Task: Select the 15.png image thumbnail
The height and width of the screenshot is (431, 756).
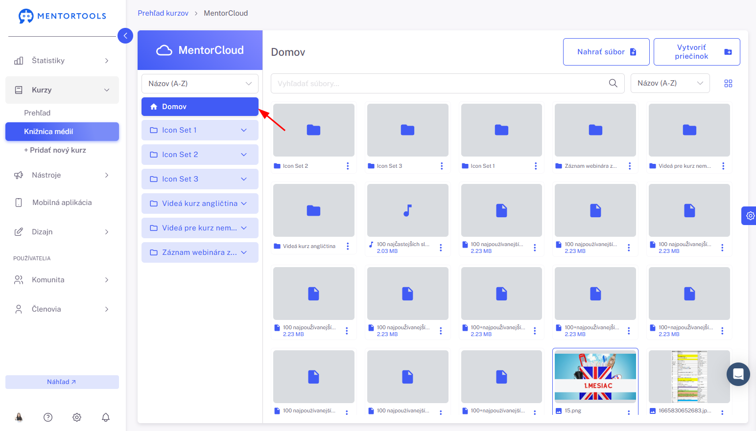Action: coord(595,377)
